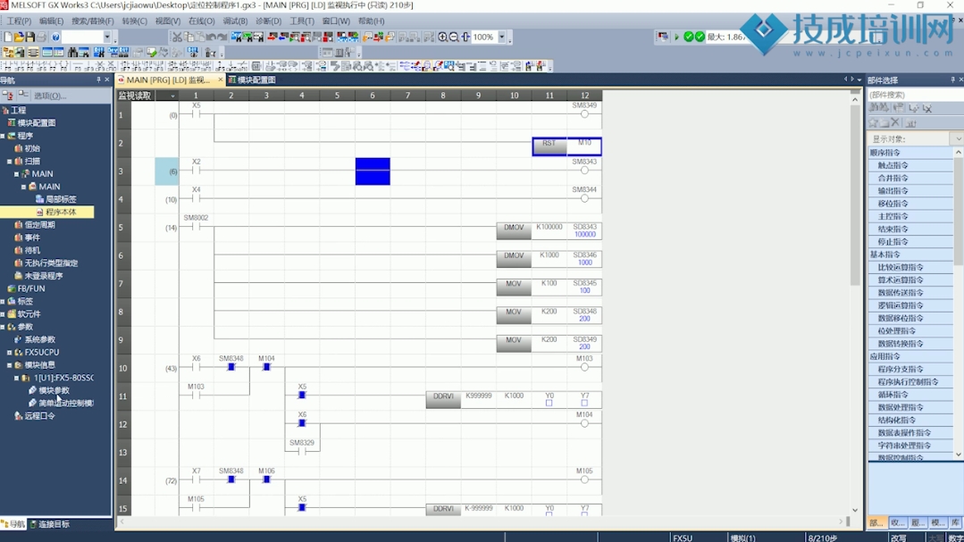Screen dimensions: 964x542
Task: Click the X delete icon beside the favorites folder
Action: [895, 123]
